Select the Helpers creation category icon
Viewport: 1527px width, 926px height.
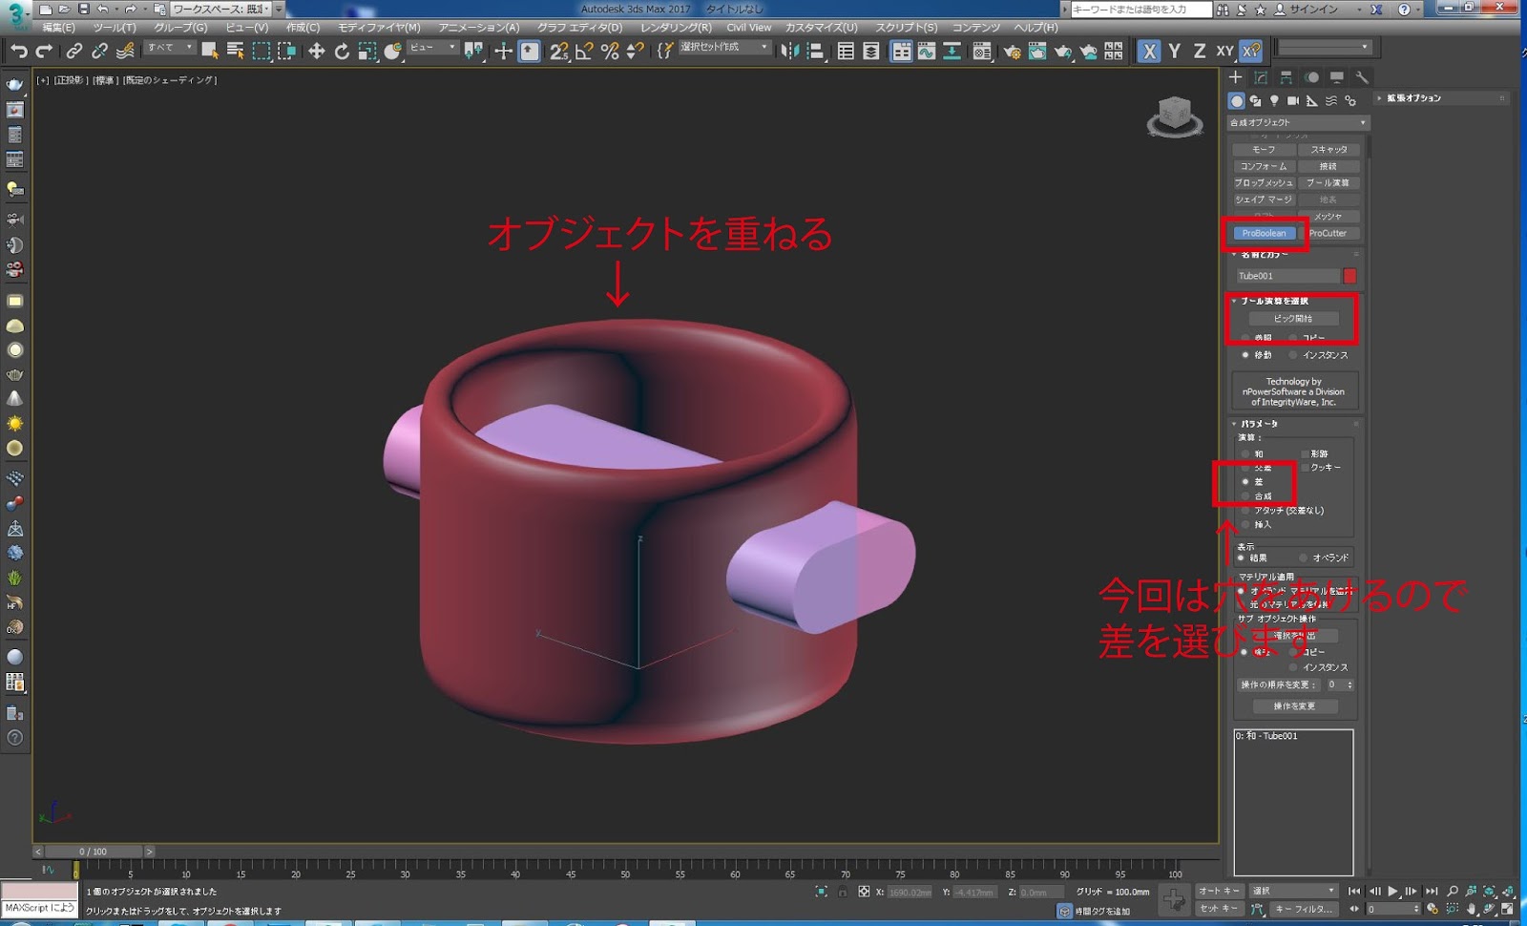(x=1312, y=101)
